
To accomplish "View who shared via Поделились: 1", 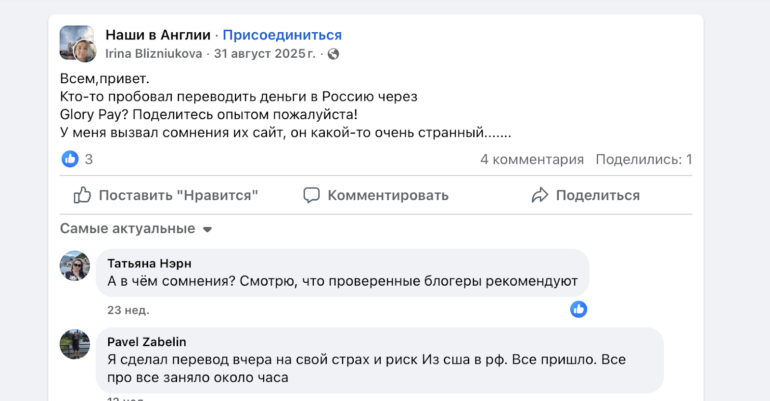I will click(643, 159).
